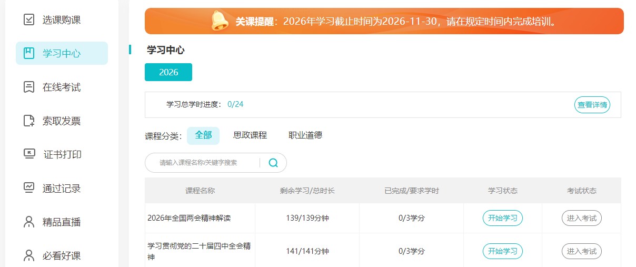Open 学习中心 menu item

(x=62, y=53)
